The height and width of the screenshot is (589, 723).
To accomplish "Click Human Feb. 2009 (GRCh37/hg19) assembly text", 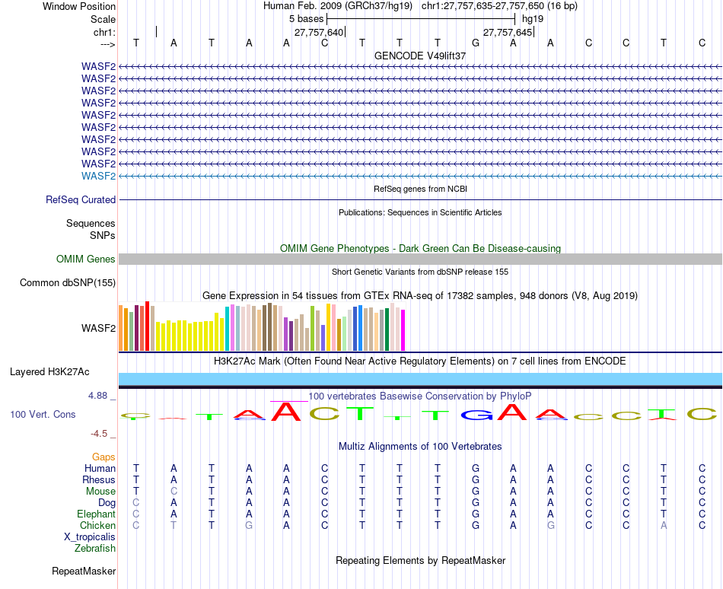I will point(337,6).
